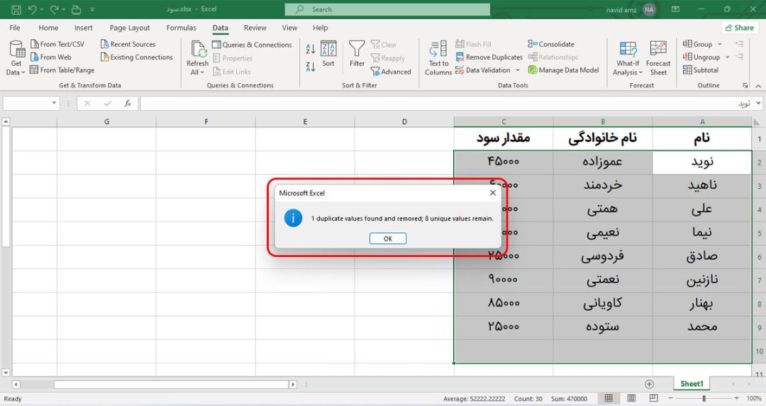This screenshot has height=406, width=766.
Task: Close the Microsoft Excel message dialog
Action: [x=493, y=193]
